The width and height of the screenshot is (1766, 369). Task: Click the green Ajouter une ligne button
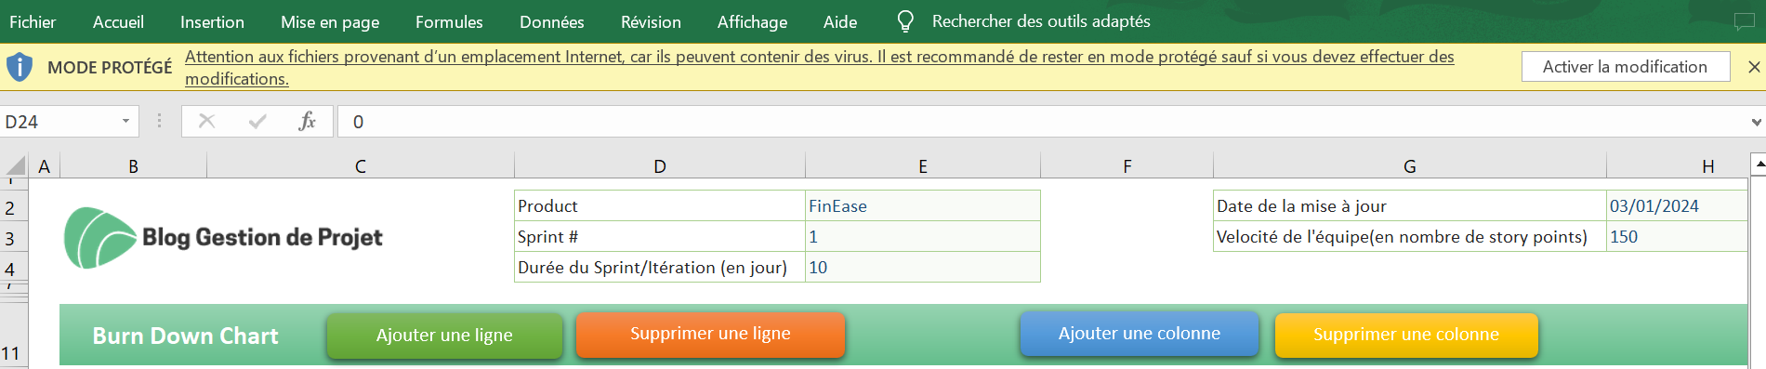444,336
